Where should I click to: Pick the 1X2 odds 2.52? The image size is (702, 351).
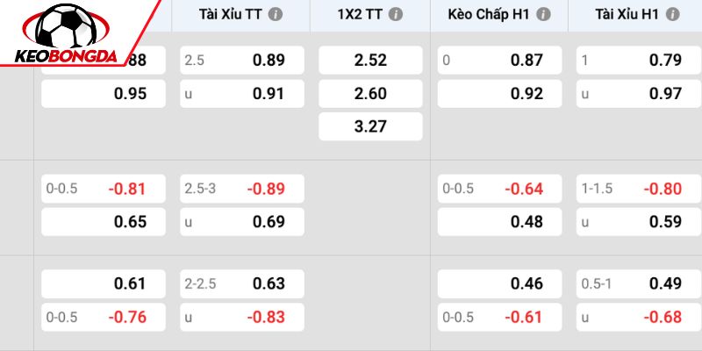pos(370,60)
